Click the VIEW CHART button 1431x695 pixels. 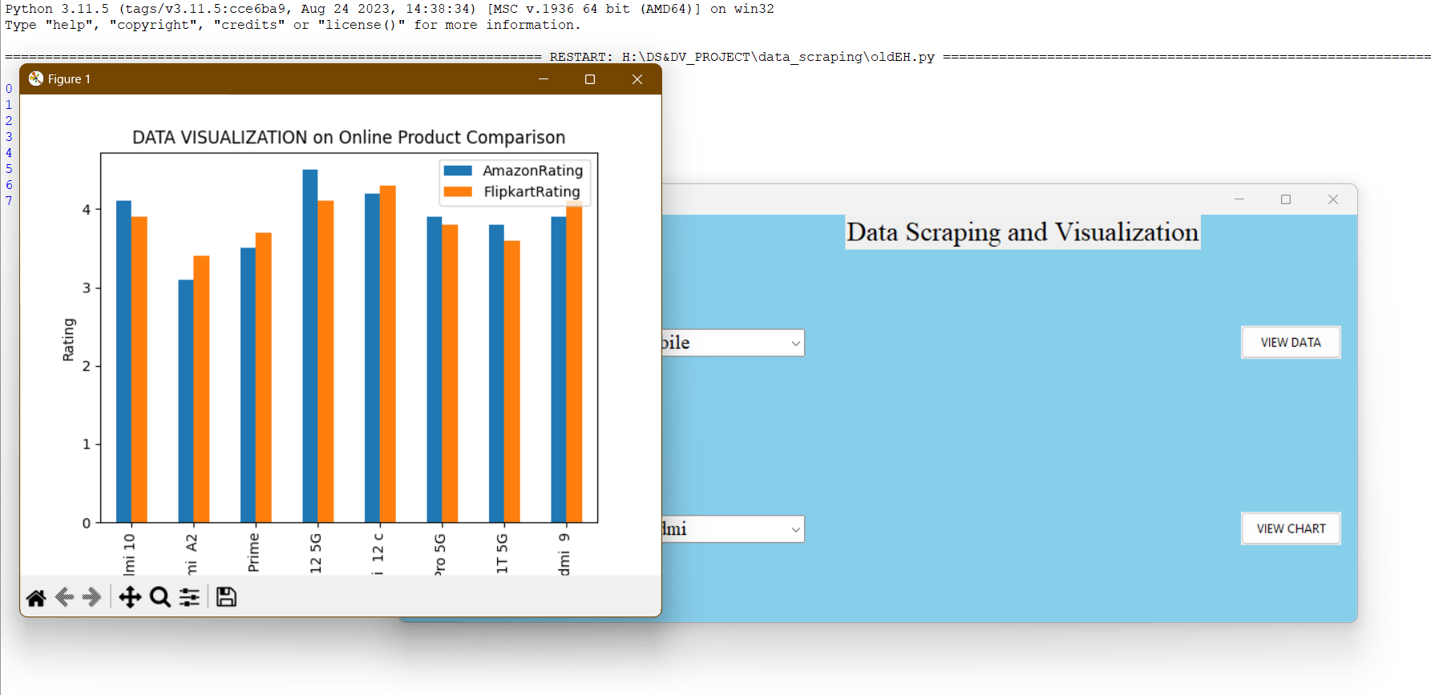[x=1291, y=528]
